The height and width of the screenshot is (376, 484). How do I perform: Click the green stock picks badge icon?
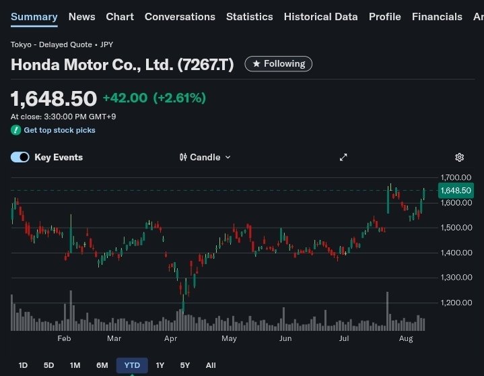click(15, 130)
